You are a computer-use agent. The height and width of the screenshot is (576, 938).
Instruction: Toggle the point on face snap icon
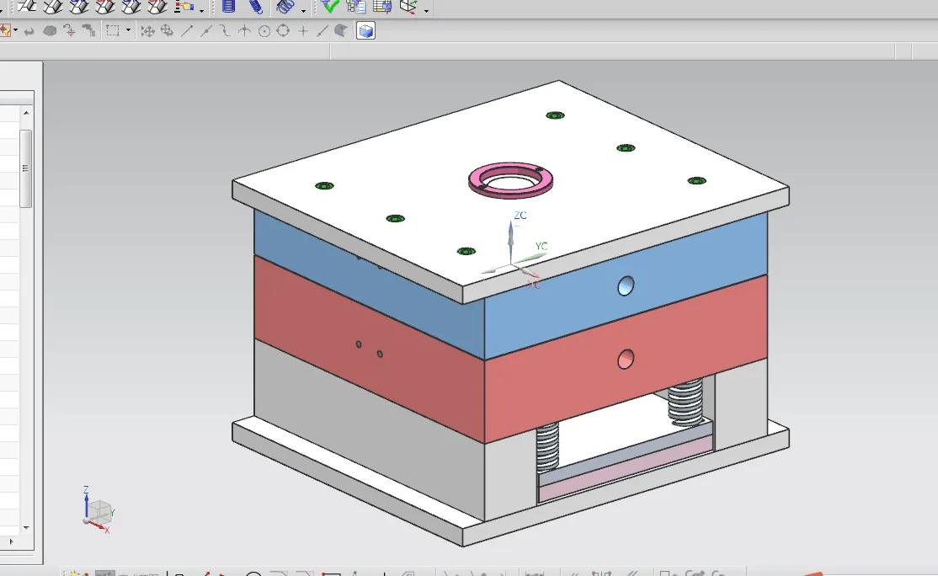pos(341,30)
